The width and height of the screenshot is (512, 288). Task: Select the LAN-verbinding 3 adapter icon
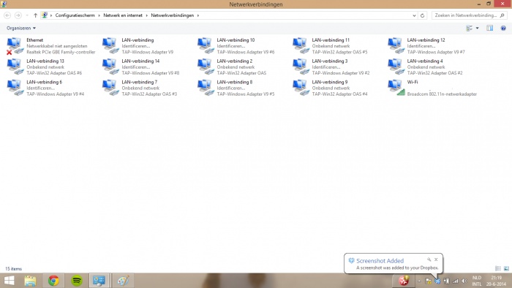301,67
